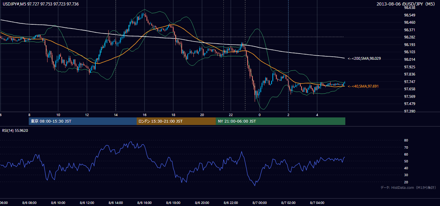
Task: Click hour label 12 under the price chart
Action: 87,115
